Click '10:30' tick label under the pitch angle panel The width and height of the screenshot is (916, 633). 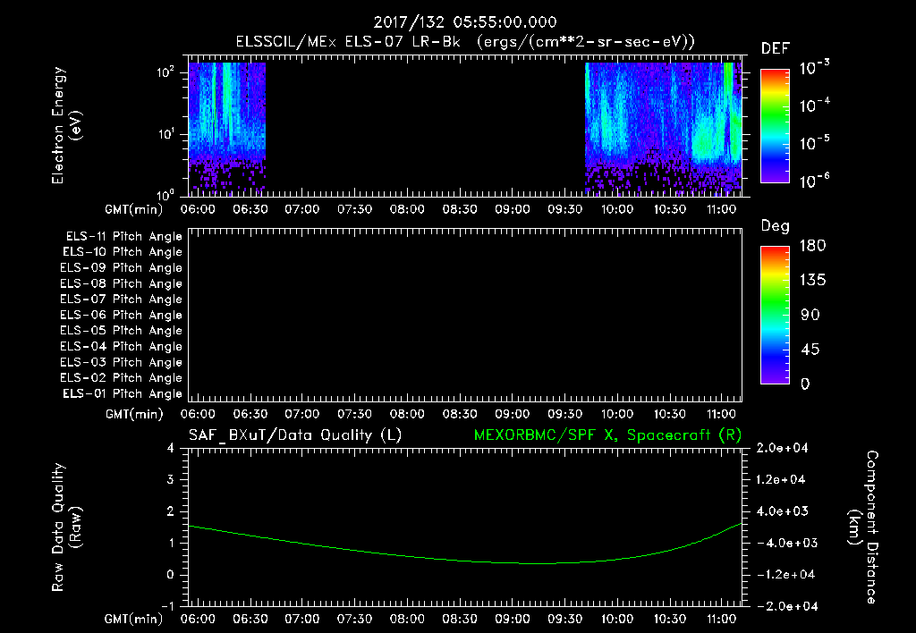[x=669, y=414]
